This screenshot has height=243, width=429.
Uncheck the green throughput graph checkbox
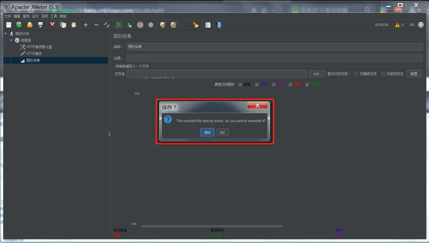[x=307, y=85]
